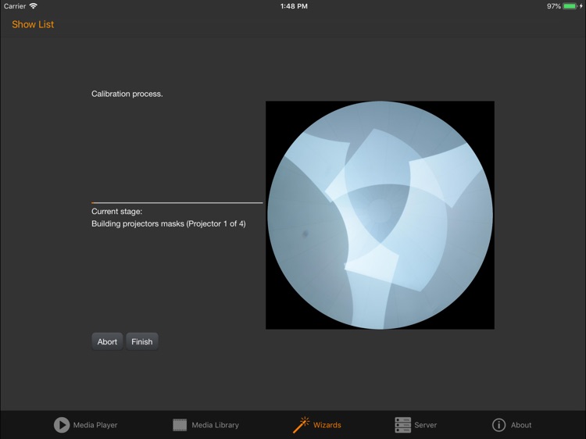
Task: Open the Show List link
Action: (x=33, y=24)
